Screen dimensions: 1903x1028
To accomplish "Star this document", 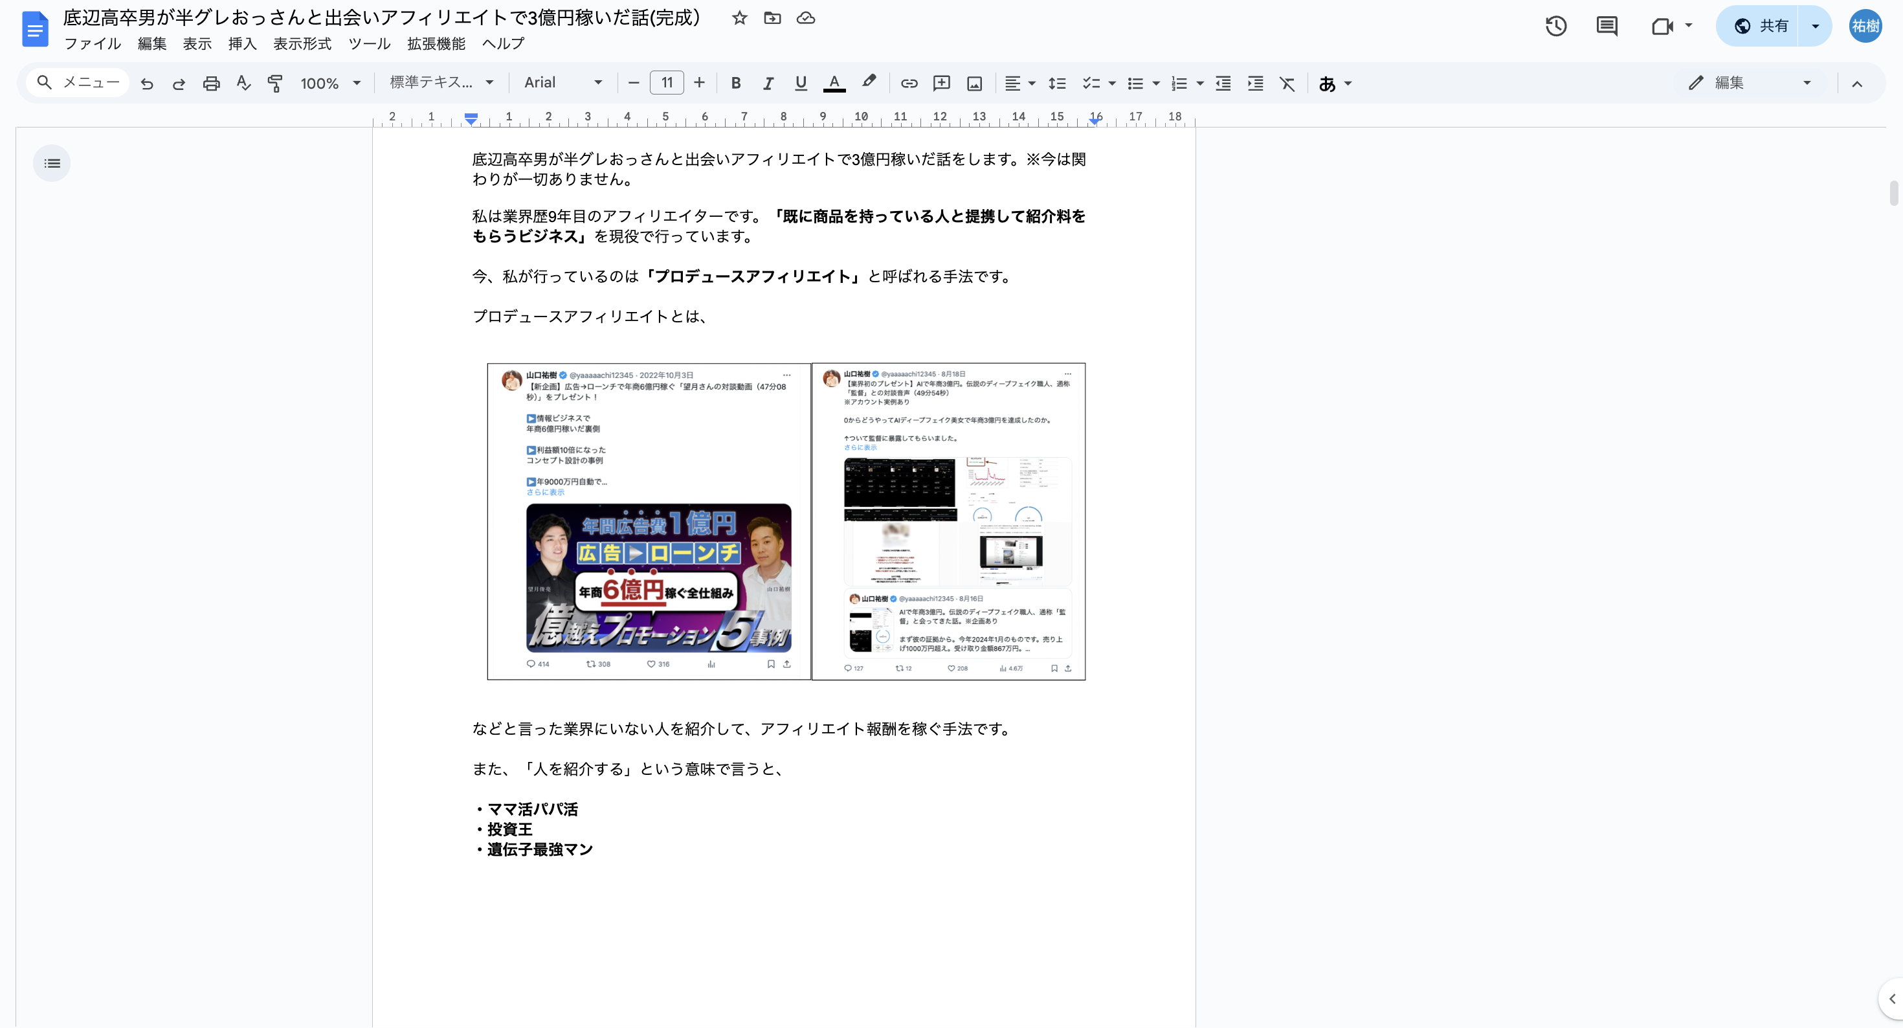I will pos(739,17).
